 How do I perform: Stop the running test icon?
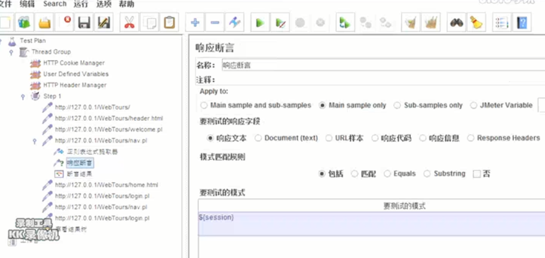pyautogui.click(x=300, y=23)
